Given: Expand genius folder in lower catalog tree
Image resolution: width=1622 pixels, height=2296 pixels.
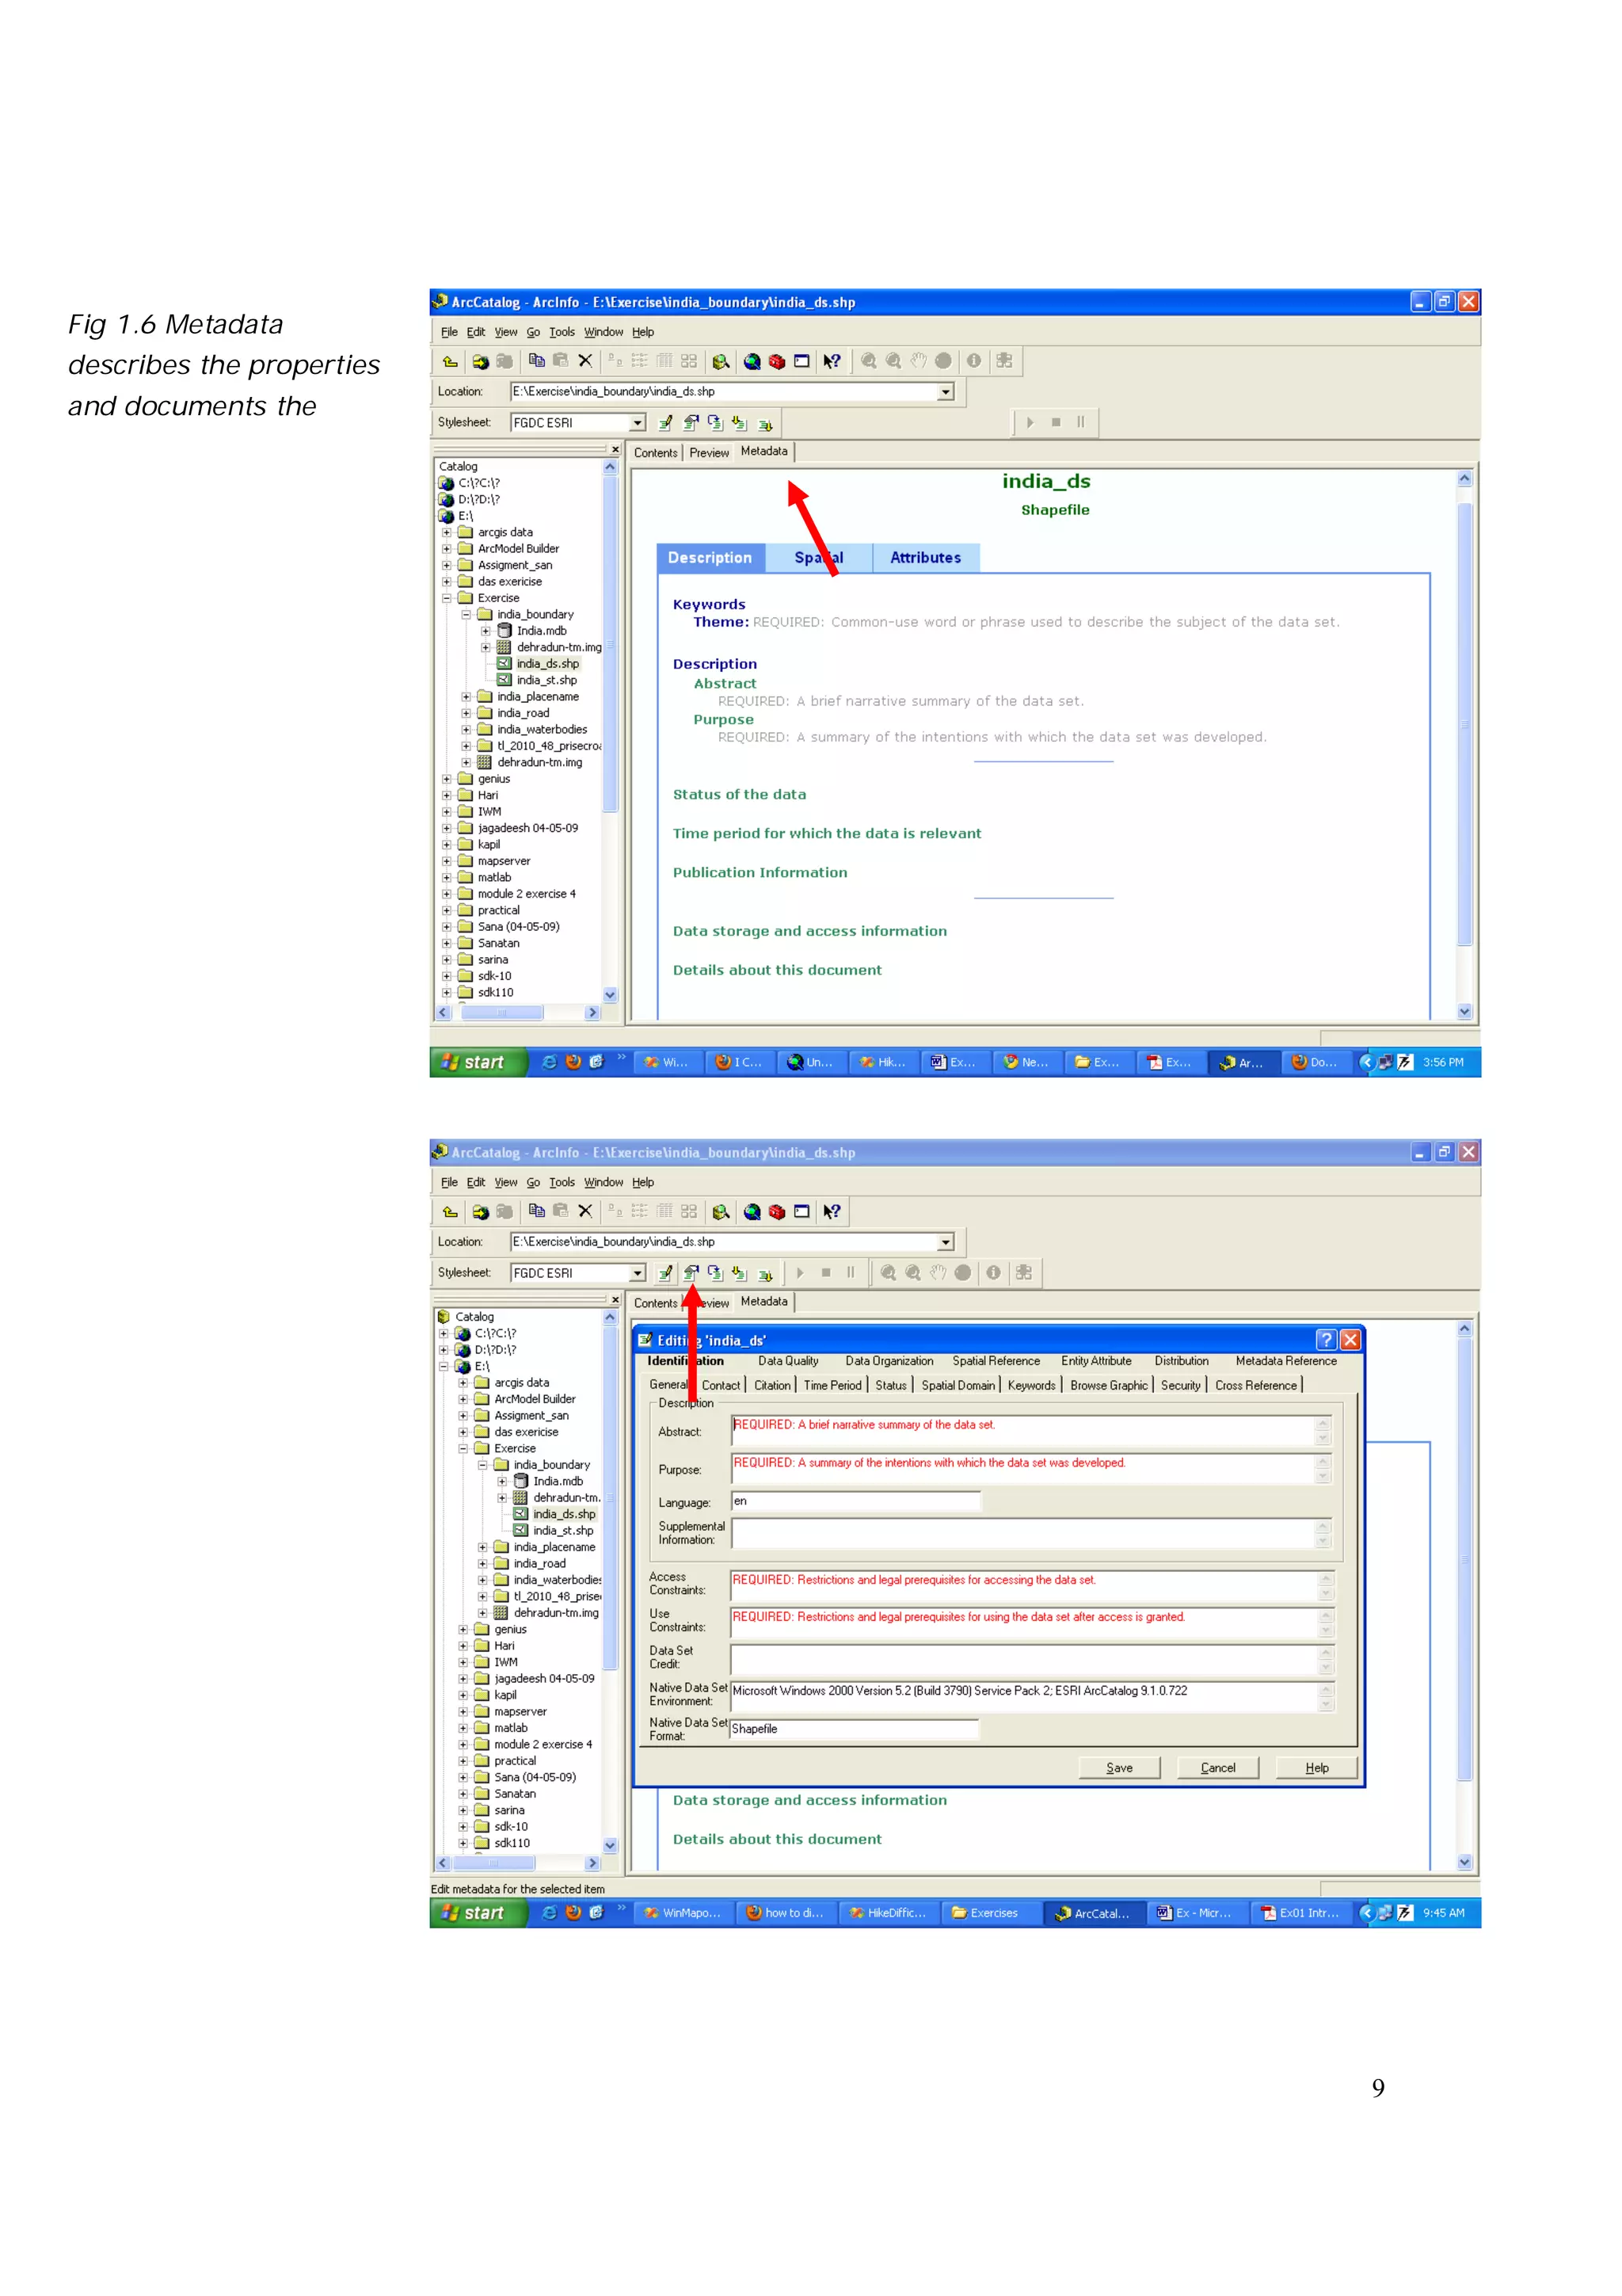Looking at the screenshot, I should (x=463, y=1630).
